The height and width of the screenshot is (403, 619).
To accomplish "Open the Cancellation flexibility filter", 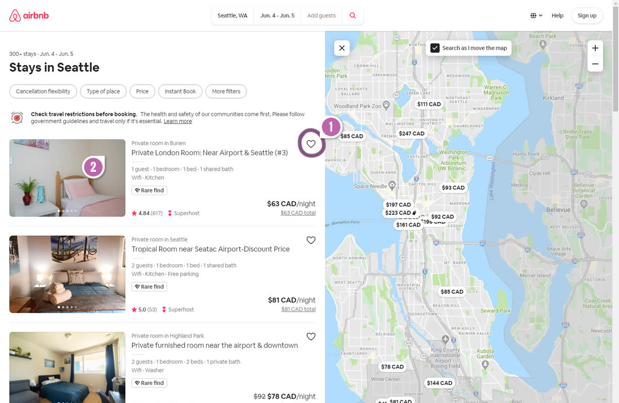I will click(43, 91).
